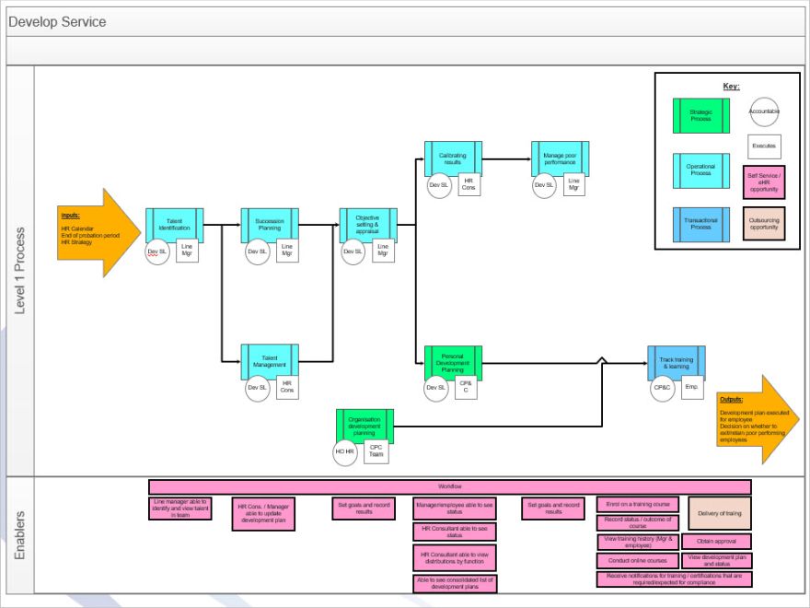Click the Dev SL circle under Talent Identification
810x608 pixels.
pyautogui.click(x=156, y=249)
